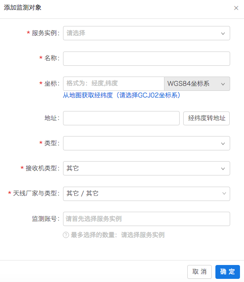Image resolution: width=244 pixels, height=282 pixels.
Task: Open the 接收机类型 dropdown showing 其它
Action: (x=146, y=168)
